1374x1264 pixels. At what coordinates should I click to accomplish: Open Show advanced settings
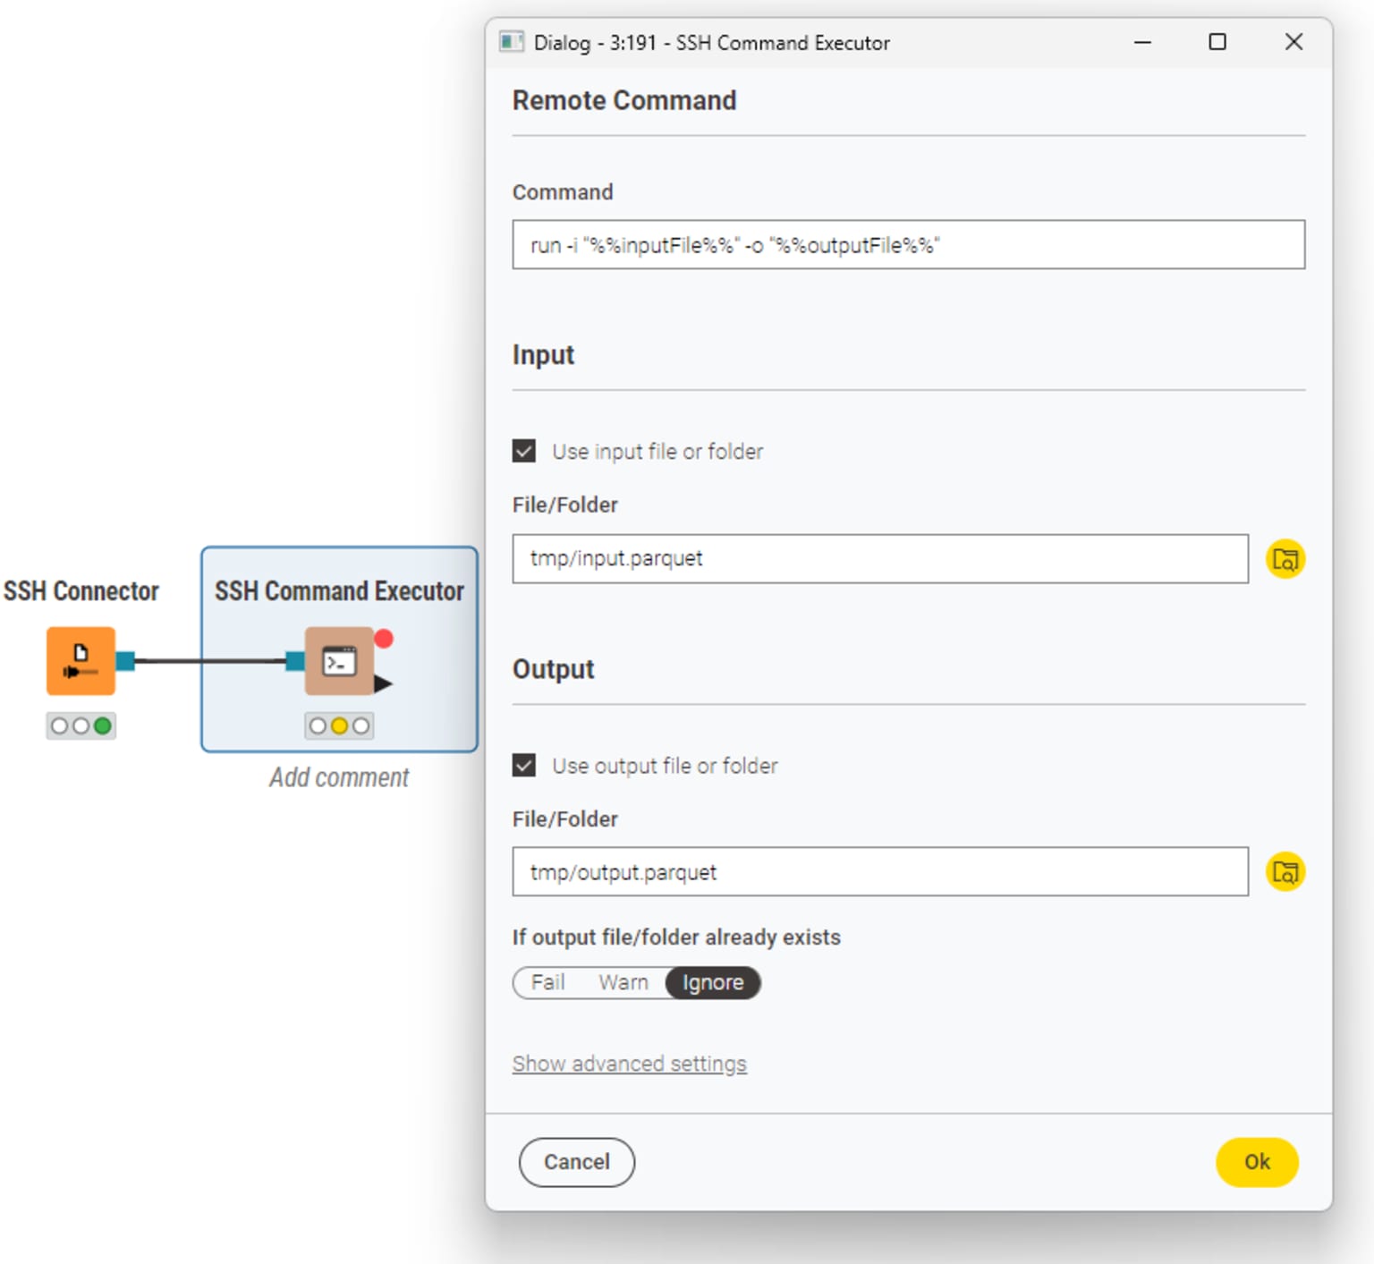click(x=629, y=1064)
